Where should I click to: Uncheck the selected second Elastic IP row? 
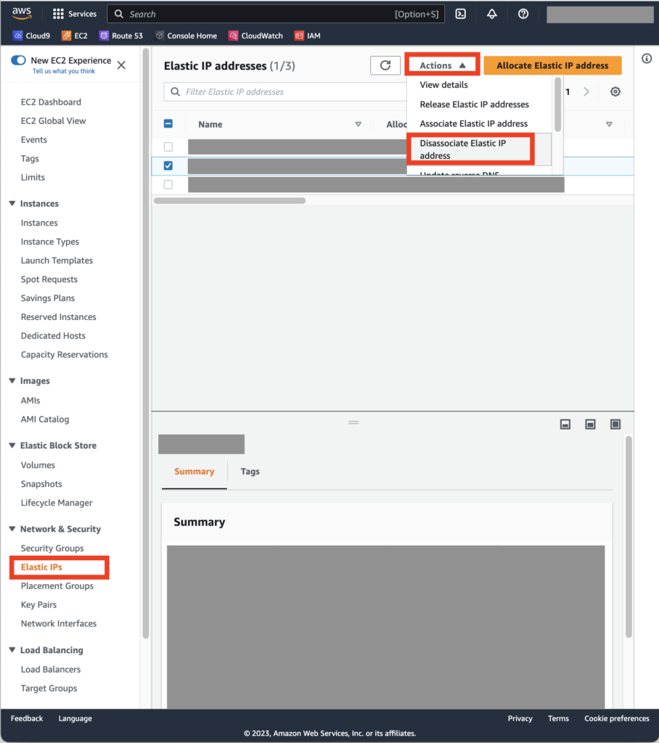[x=168, y=165]
